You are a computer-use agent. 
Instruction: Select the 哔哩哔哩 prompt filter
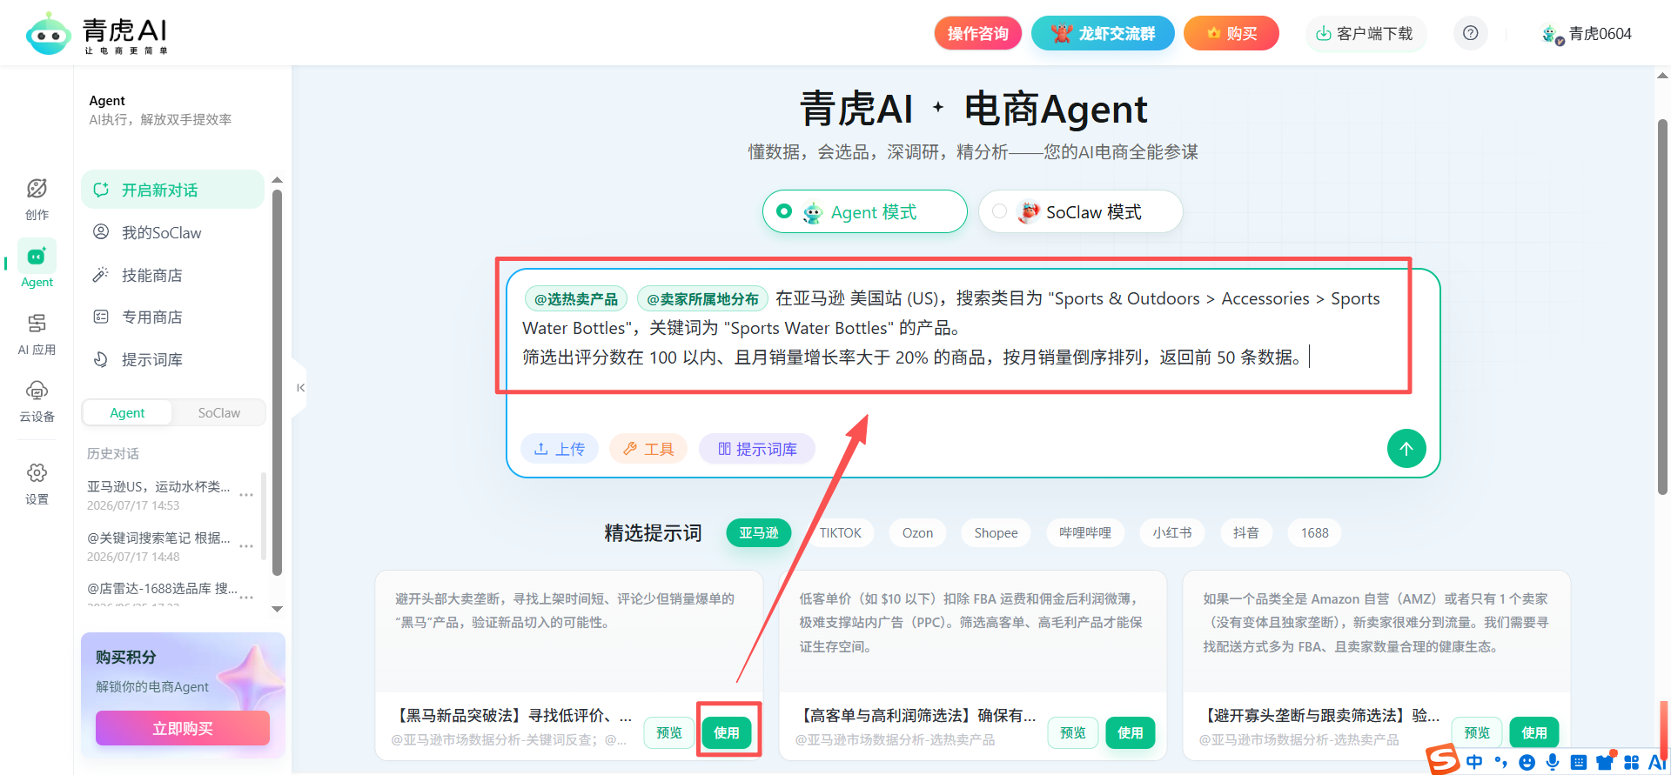point(1085,532)
